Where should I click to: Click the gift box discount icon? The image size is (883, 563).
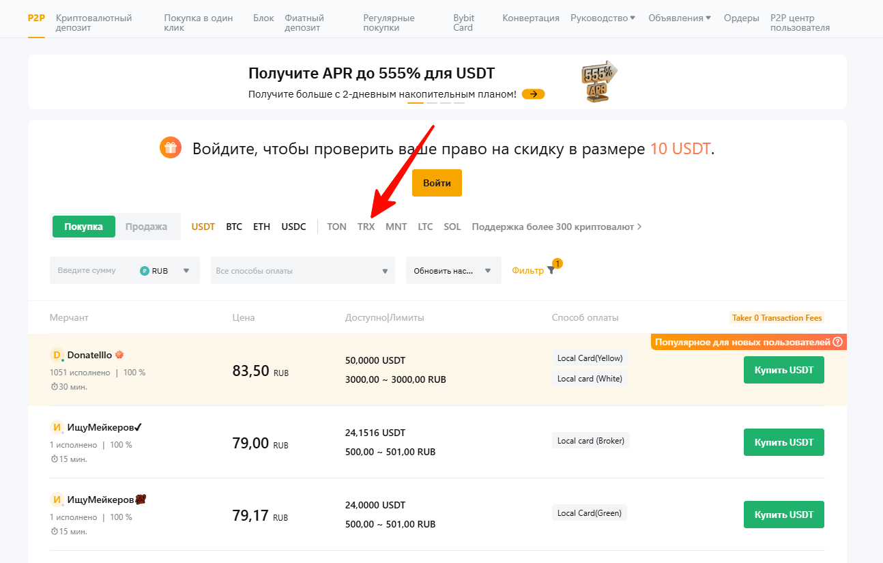tap(170, 147)
